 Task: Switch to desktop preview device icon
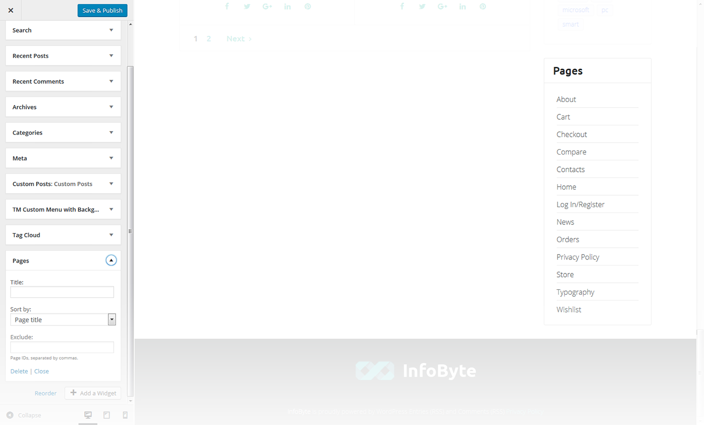[x=88, y=415]
